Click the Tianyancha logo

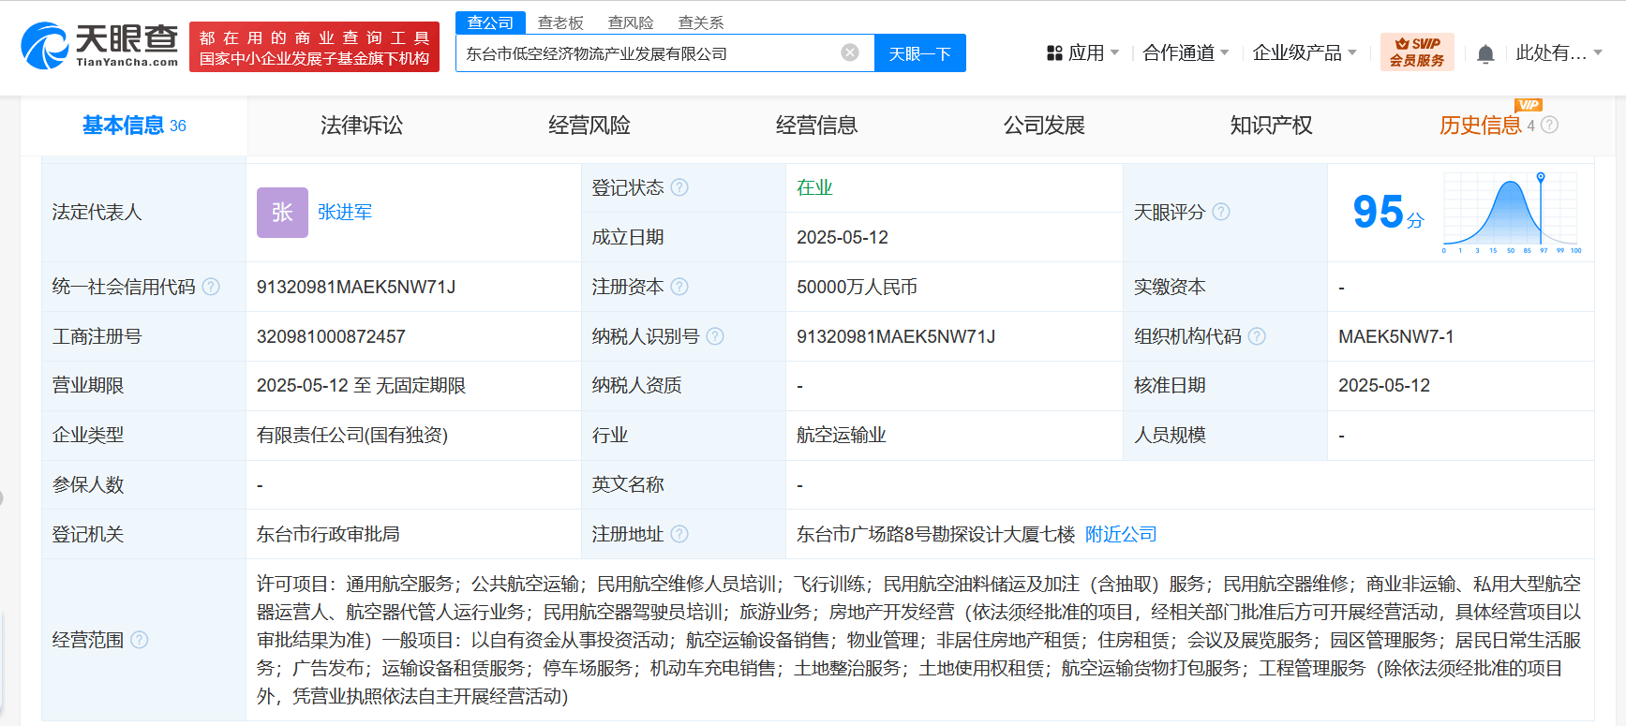(x=99, y=46)
